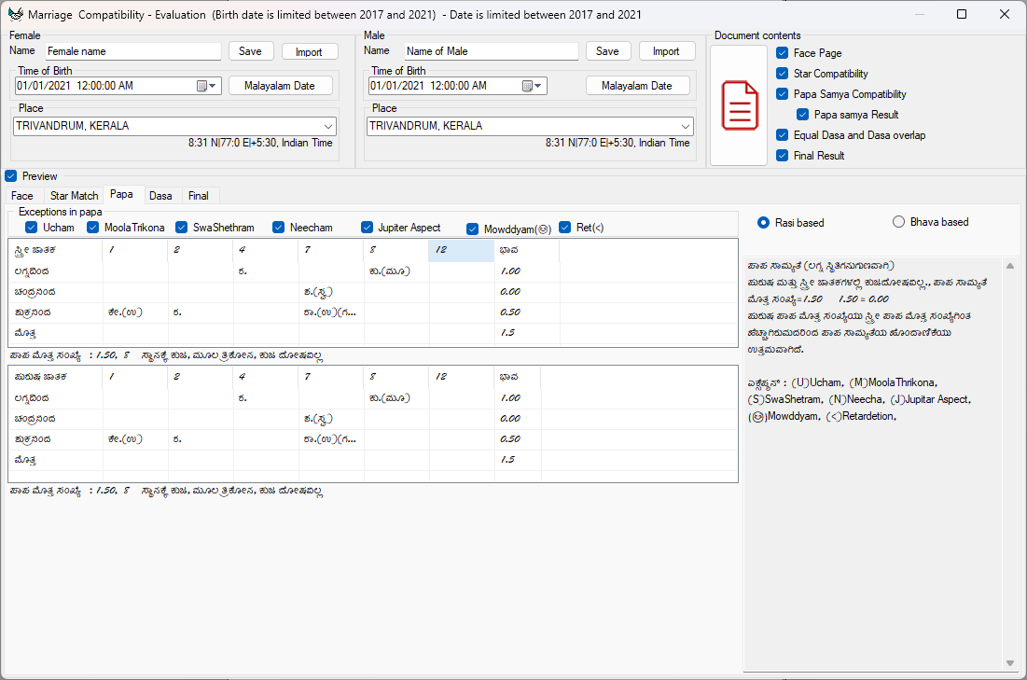The width and height of the screenshot is (1027, 680).
Task: Save the Male details
Action: (607, 51)
